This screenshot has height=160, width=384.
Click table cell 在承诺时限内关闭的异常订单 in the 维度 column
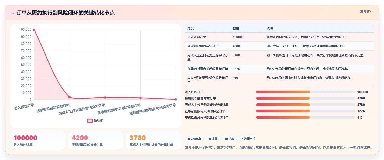click(x=208, y=69)
